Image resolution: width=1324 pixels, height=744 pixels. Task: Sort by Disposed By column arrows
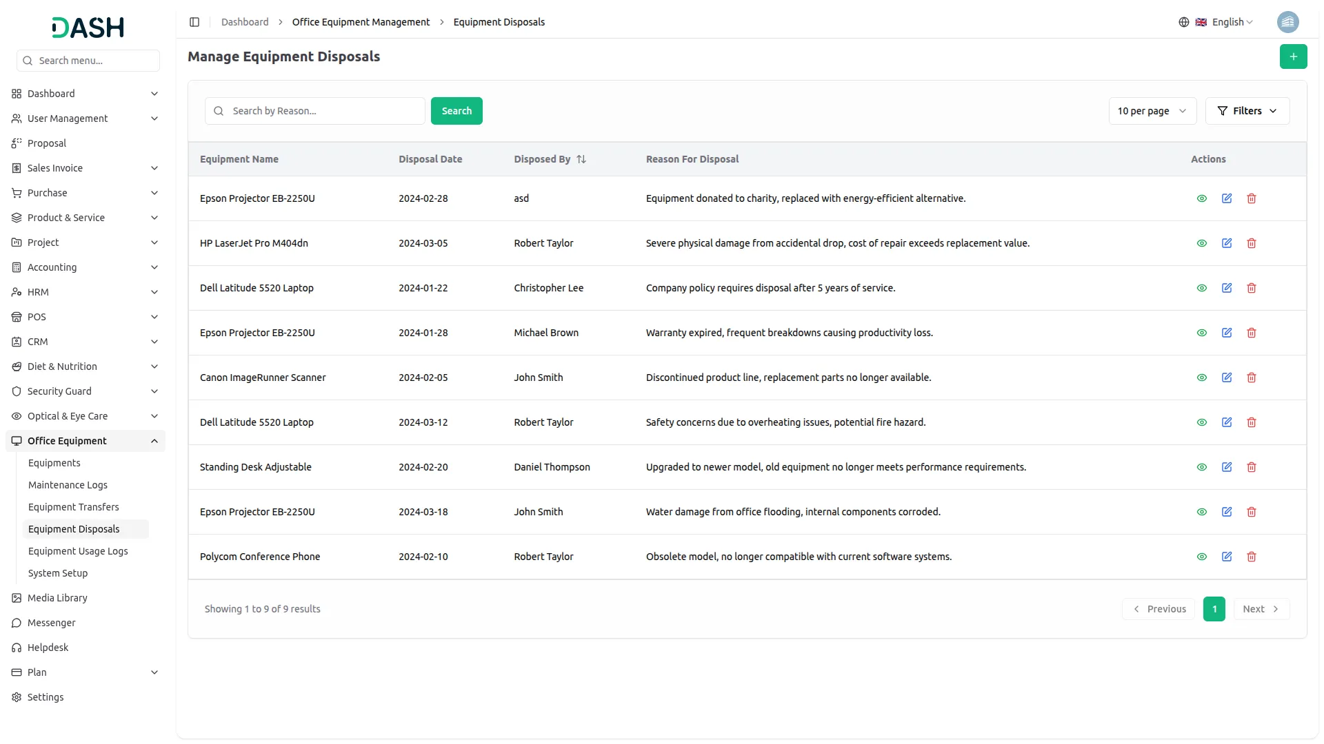coord(581,159)
